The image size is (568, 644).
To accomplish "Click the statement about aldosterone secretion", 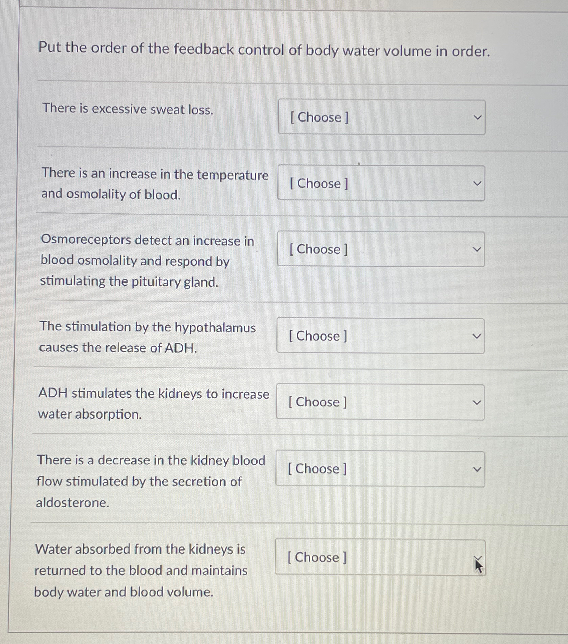I will tap(151, 481).
